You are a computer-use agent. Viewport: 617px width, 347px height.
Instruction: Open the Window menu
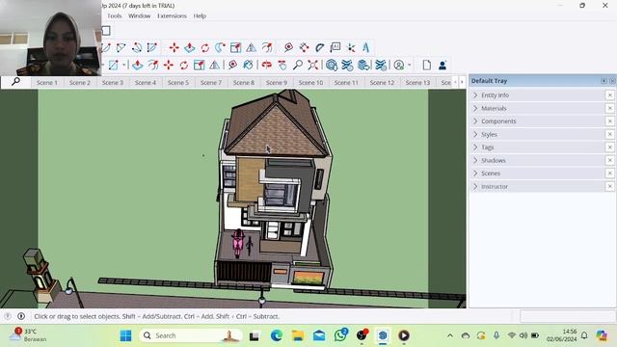pos(139,15)
